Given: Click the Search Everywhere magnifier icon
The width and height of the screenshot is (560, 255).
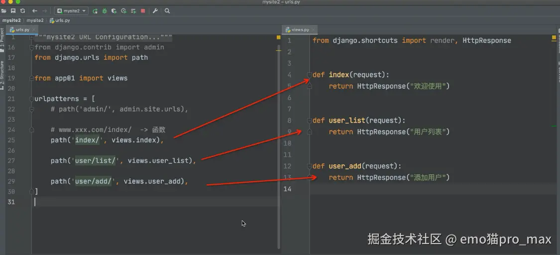Looking at the screenshot, I should (167, 11).
